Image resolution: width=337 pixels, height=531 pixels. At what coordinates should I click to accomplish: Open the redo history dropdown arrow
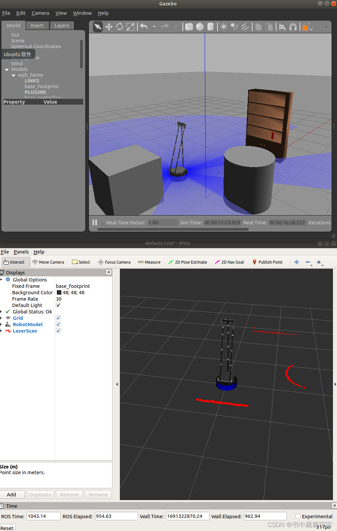(176, 27)
